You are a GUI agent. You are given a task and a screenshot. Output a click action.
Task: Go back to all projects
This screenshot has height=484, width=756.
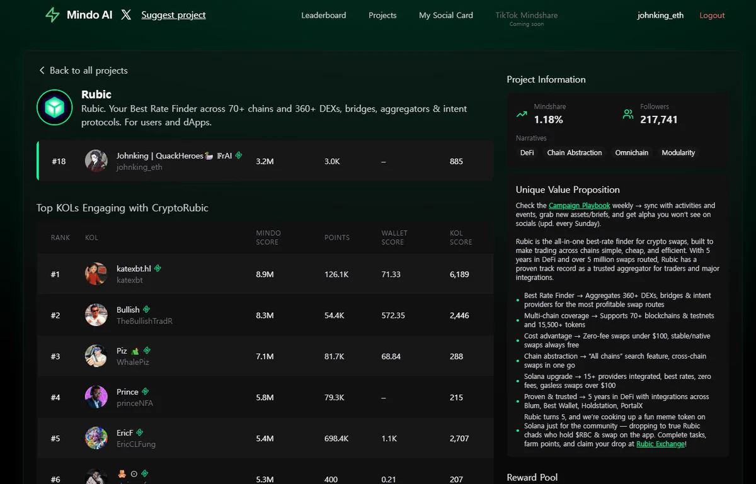[x=83, y=70]
